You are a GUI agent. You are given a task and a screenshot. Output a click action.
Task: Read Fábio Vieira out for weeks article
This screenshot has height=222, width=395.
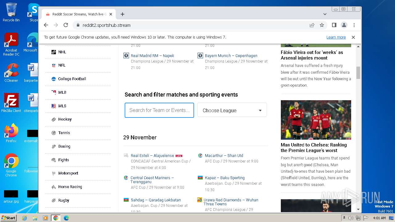coord(312,55)
